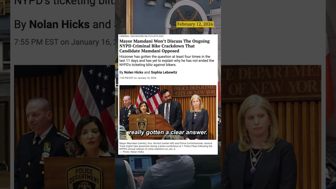336x189 pixels.
Task: Open author Nolan Hicks' byline in the center card
Action: tap(134, 72)
